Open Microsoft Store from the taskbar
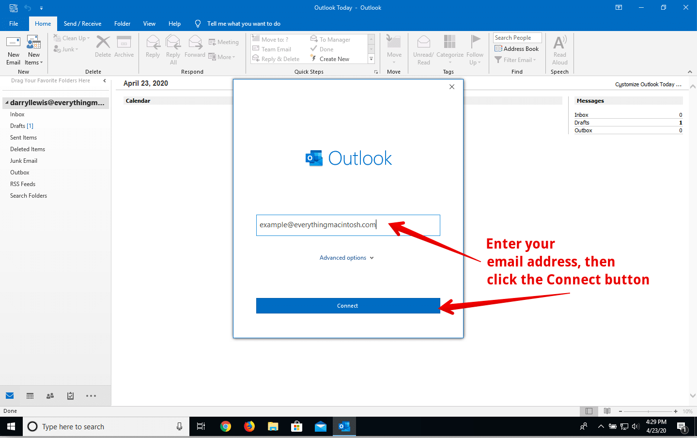The image size is (697, 438). (x=297, y=426)
